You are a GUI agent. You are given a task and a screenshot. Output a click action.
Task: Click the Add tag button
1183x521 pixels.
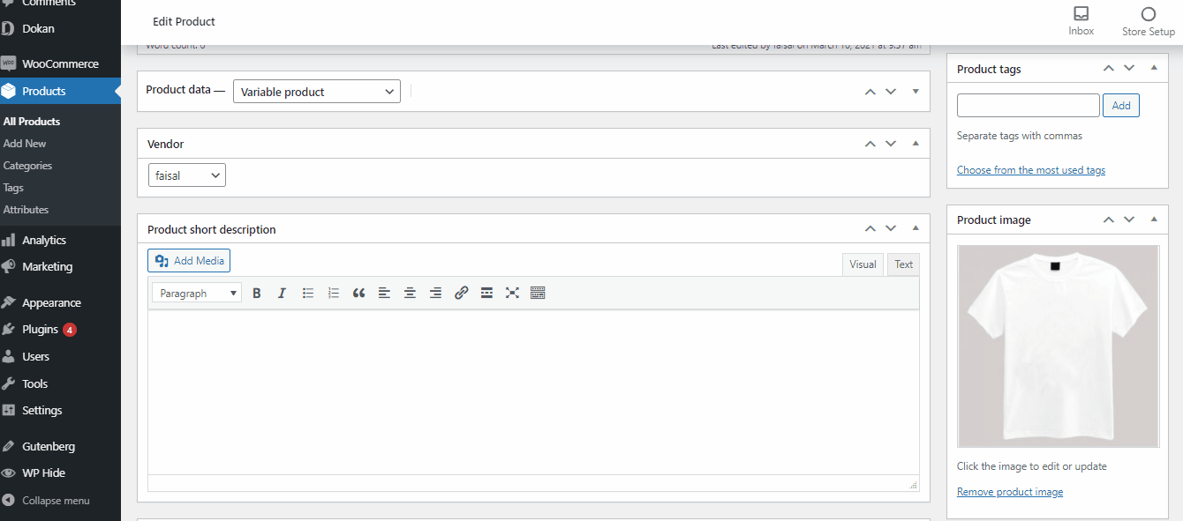click(1121, 106)
